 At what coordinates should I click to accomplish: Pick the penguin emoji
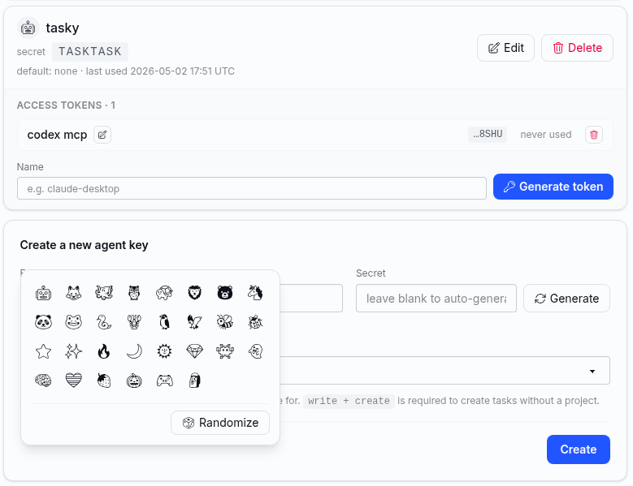[164, 322]
